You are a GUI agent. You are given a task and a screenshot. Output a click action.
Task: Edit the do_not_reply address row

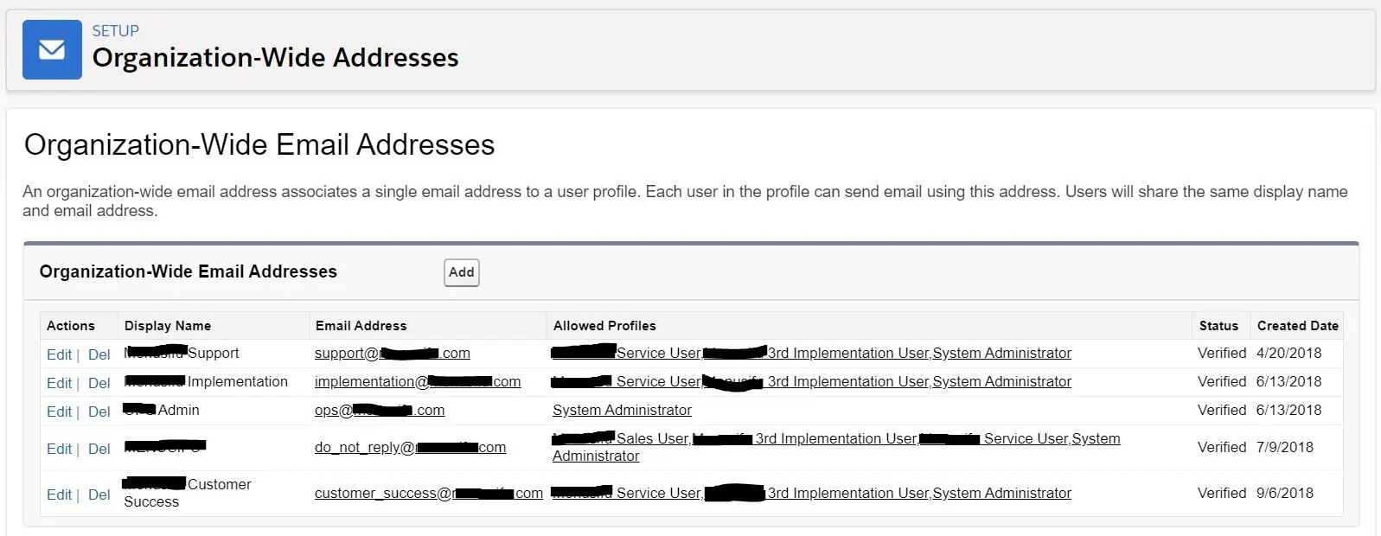click(x=59, y=449)
